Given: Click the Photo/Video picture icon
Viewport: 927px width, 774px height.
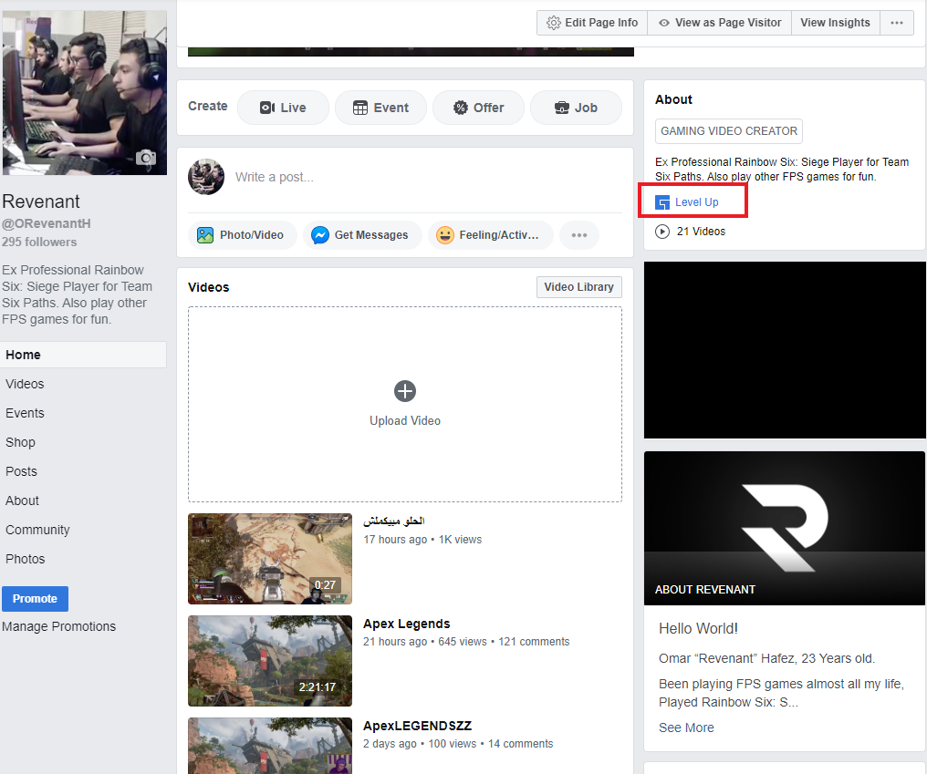Looking at the screenshot, I should 205,235.
